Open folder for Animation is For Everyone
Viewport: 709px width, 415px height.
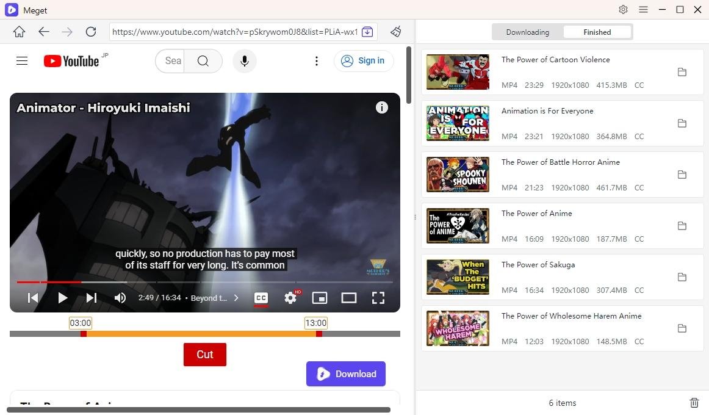(x=682, y=123)
